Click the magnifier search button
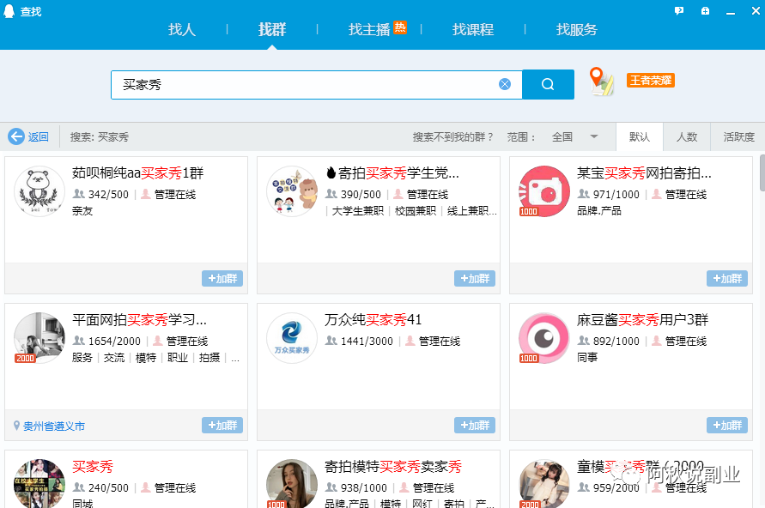 click(x=548, y=84)
